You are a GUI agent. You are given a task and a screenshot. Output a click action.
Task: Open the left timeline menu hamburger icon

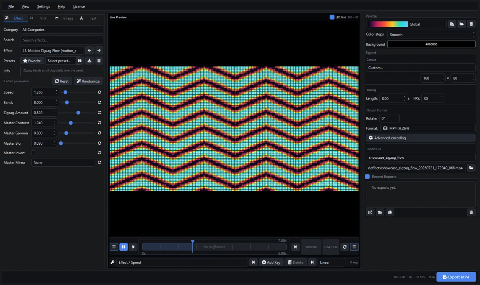coord(114,247)
